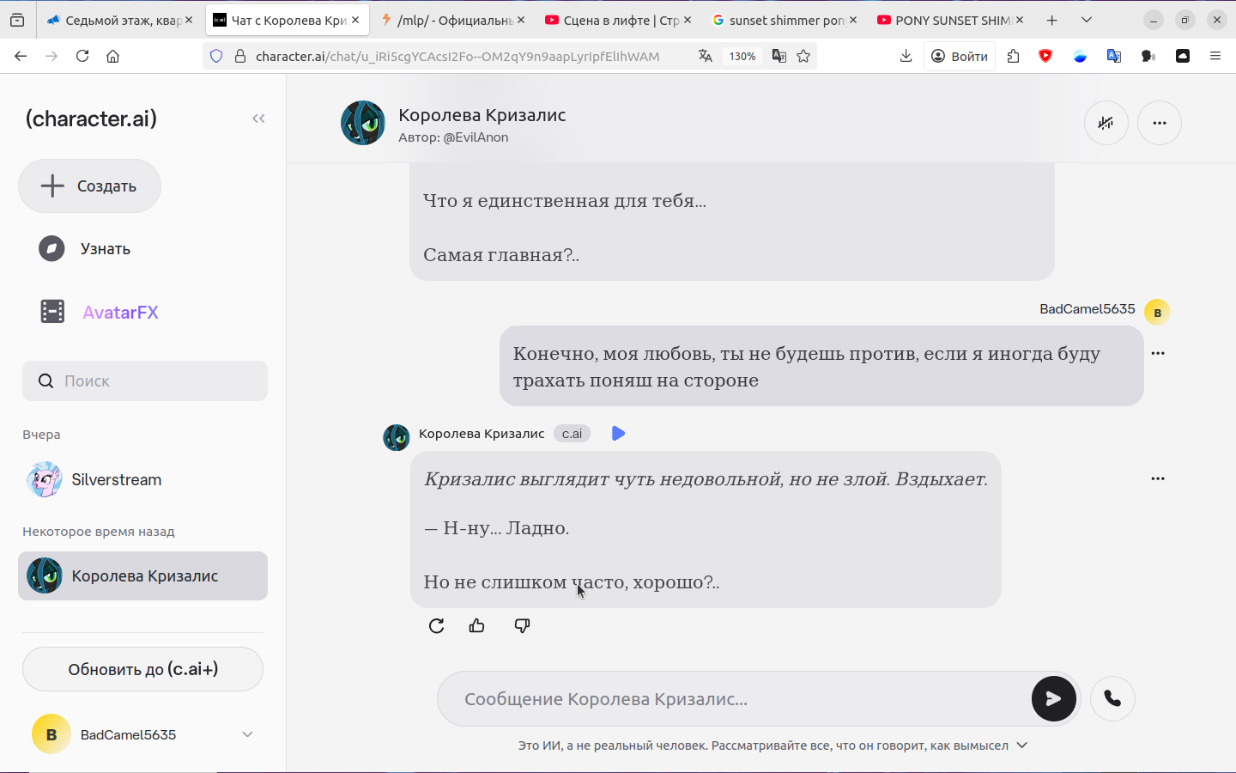Image resolution: width=1236 pixels, height=773 pixels.
Task: Click Обновить до c.ai+ button
Action: point(142,669)
